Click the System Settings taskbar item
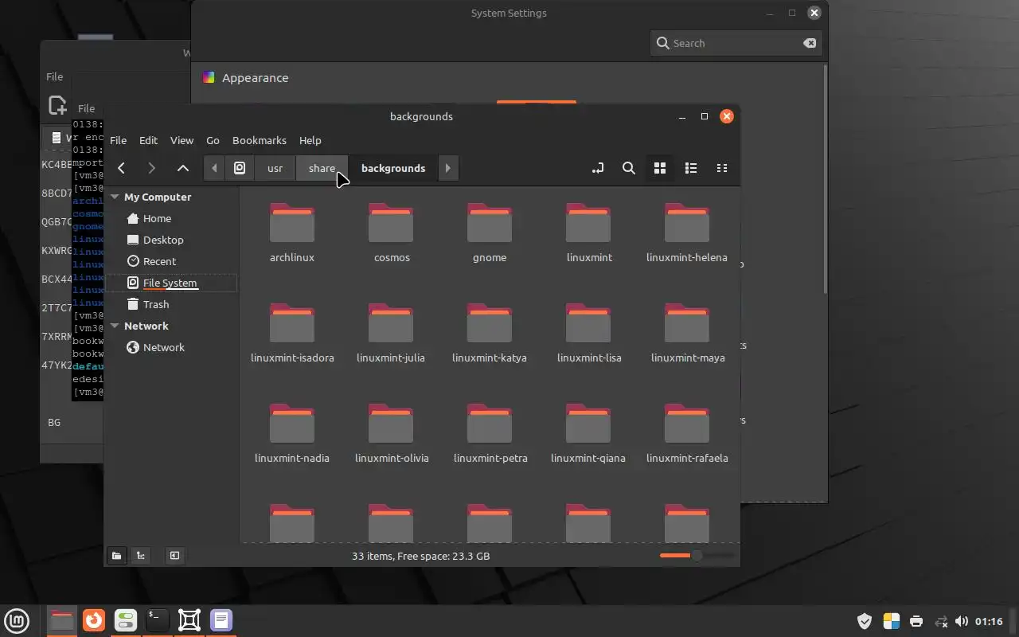This screenshot has width=1019, height=637. pyautogui.click(x=126, y=620)
